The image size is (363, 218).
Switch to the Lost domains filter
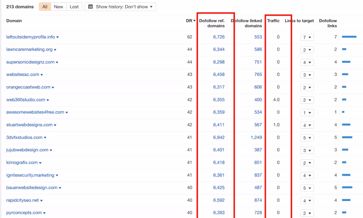click(x=74, y=7)
